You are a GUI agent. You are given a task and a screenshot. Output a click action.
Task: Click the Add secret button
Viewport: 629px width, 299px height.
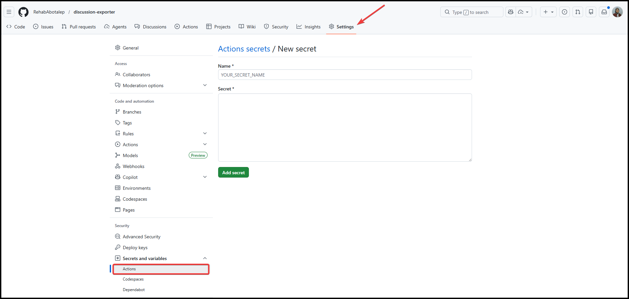tap(233, 173)
